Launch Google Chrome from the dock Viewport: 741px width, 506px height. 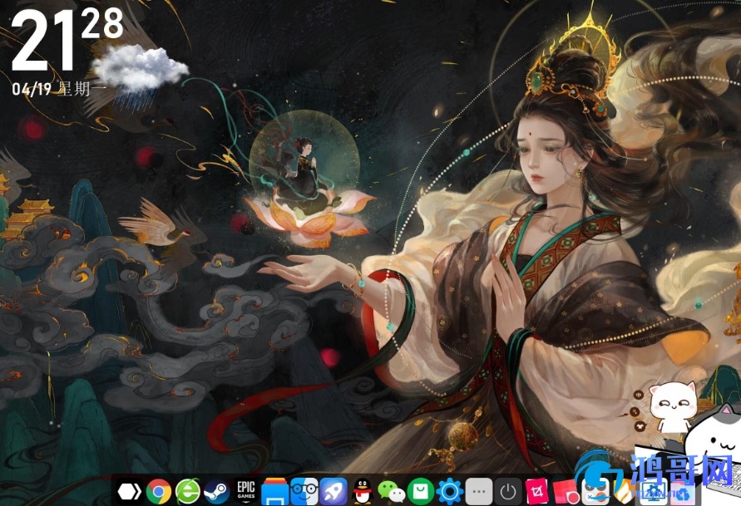tap(159, 492)
